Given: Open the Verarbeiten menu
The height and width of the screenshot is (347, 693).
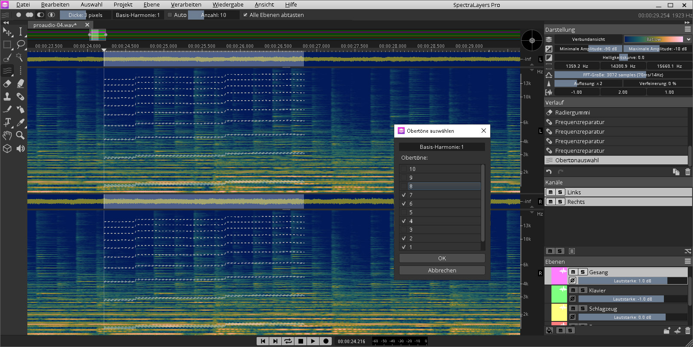Looking at the screenshot, I should [x=186, y=4].
